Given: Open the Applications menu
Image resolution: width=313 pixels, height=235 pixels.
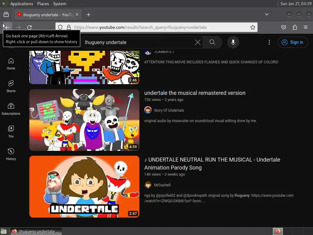Looking at the screenshot, I should (22, 4).
